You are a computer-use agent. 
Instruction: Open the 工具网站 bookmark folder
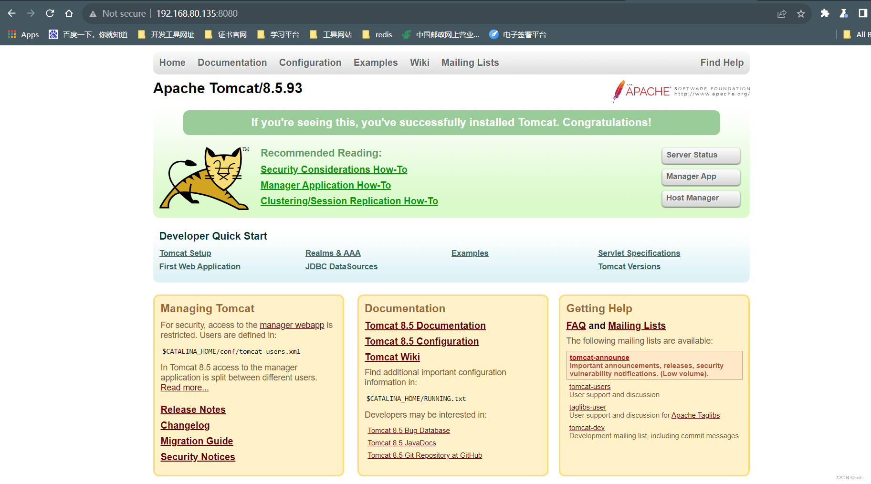[x=331, y=34]
